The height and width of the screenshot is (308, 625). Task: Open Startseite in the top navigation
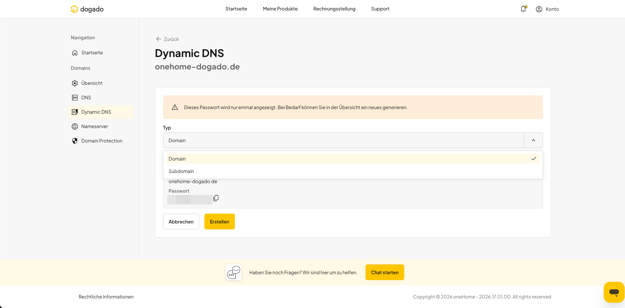click(x=236, y=9)
